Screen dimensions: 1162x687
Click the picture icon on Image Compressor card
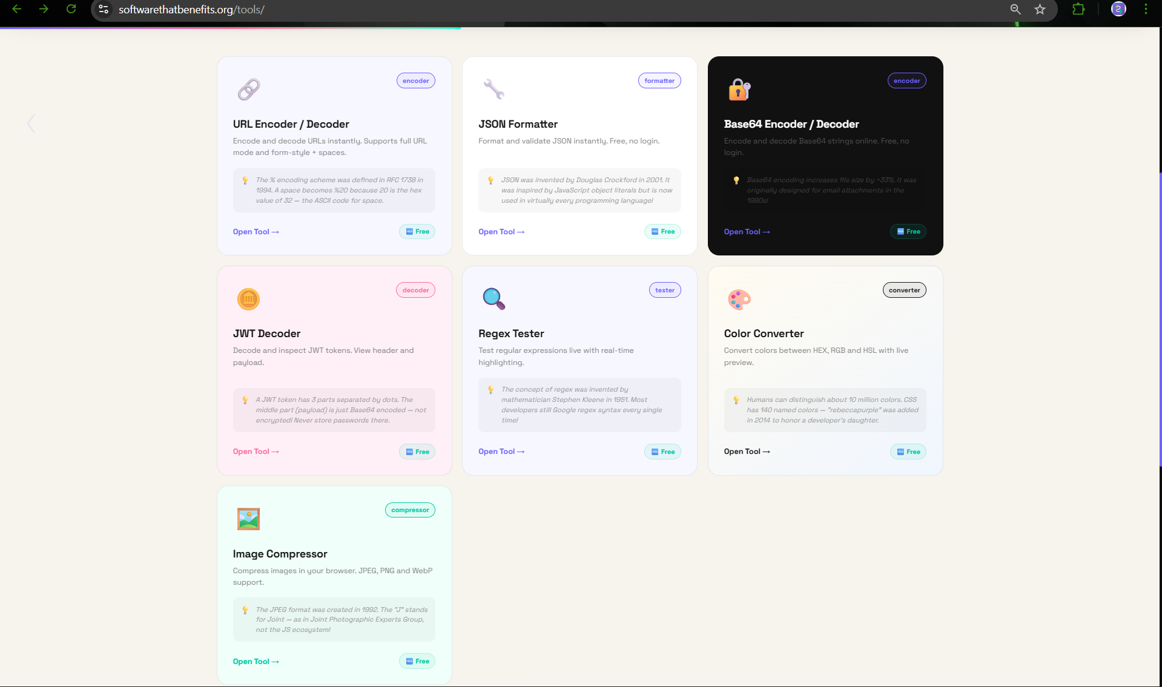[248, 519]
